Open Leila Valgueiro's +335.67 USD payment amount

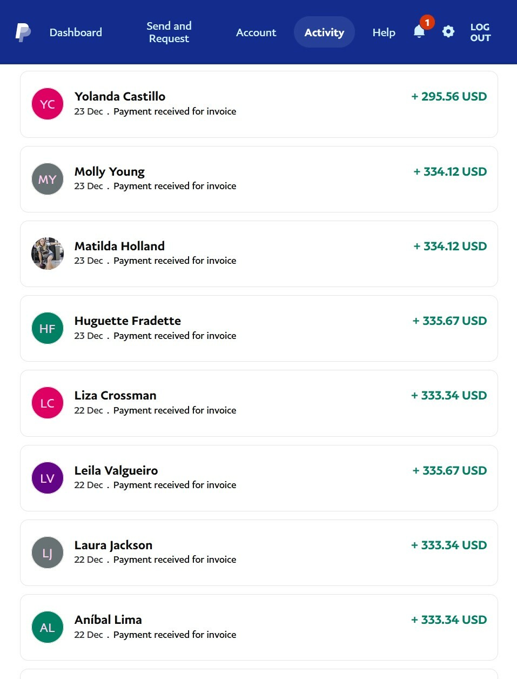tap(449, 470)
